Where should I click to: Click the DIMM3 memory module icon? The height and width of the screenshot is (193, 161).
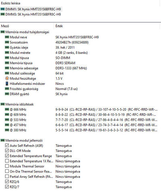(x=2, y=14)
